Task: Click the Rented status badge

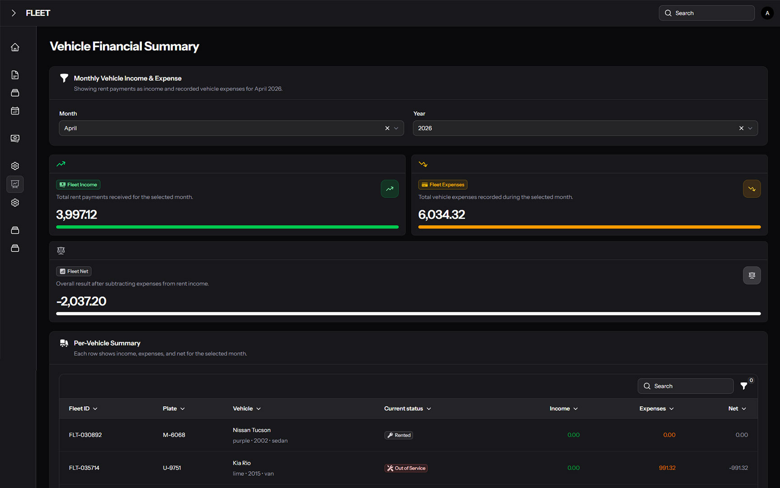Action: pos(399,435)
